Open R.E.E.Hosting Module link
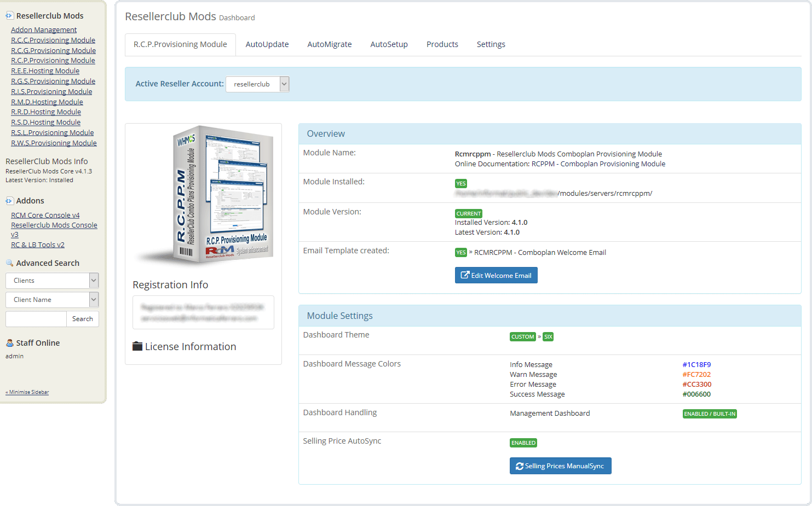Viewport: 812px width, 506px height. pyautogui.click(x=45, y=71)
